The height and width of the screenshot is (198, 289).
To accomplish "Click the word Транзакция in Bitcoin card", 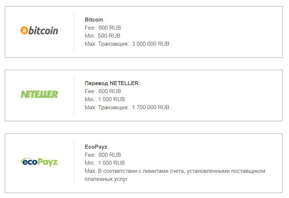I will click(x=113, y=44).
